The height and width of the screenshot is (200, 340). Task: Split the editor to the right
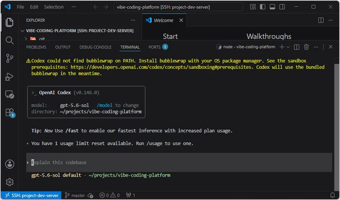click(x=321, y=20)
